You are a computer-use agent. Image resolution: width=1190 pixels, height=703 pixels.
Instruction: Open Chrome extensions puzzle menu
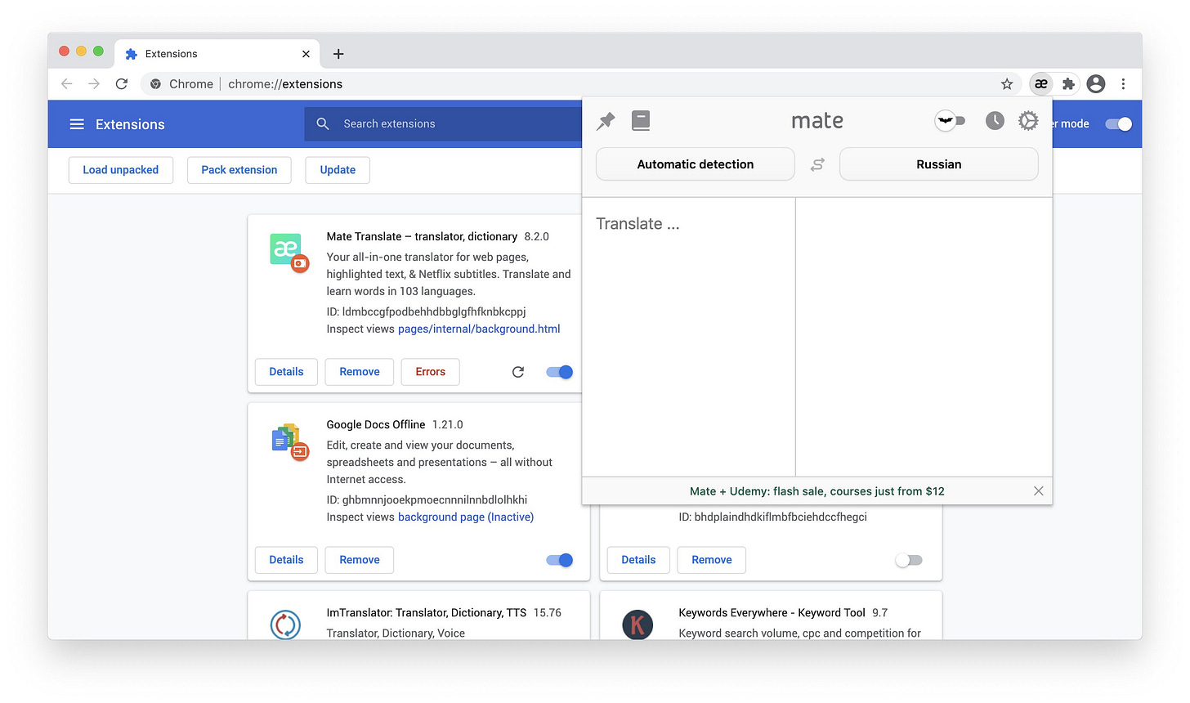click(1068, 83)
